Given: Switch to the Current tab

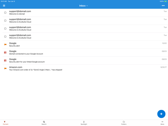Looking at the screenshot, I should coord(5,123).
